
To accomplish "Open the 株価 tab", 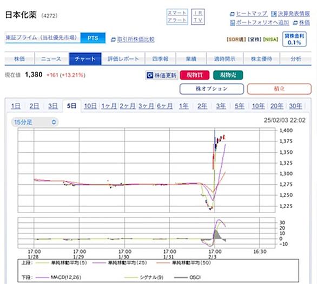I will [19, 59].
